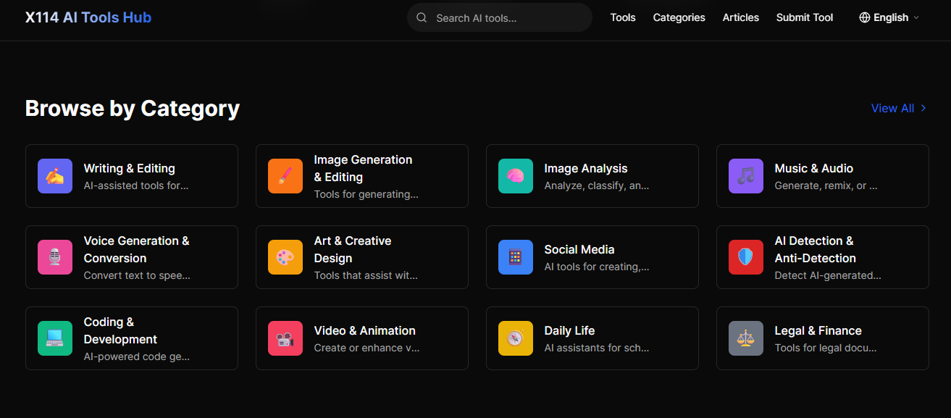The height and width of the screenshot is (418, 951).
Task: Click the View All arrow chevron
Action: click(923, 108)
